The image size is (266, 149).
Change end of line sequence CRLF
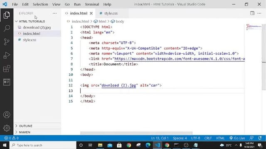208,138
